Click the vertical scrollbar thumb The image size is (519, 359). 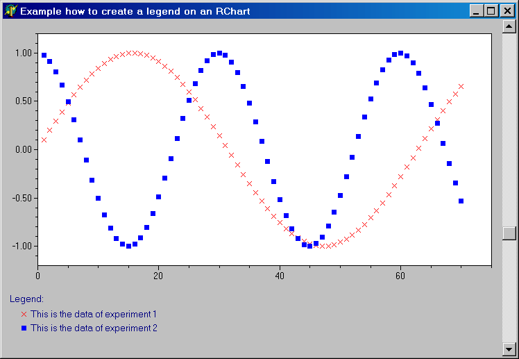(509, 233)
